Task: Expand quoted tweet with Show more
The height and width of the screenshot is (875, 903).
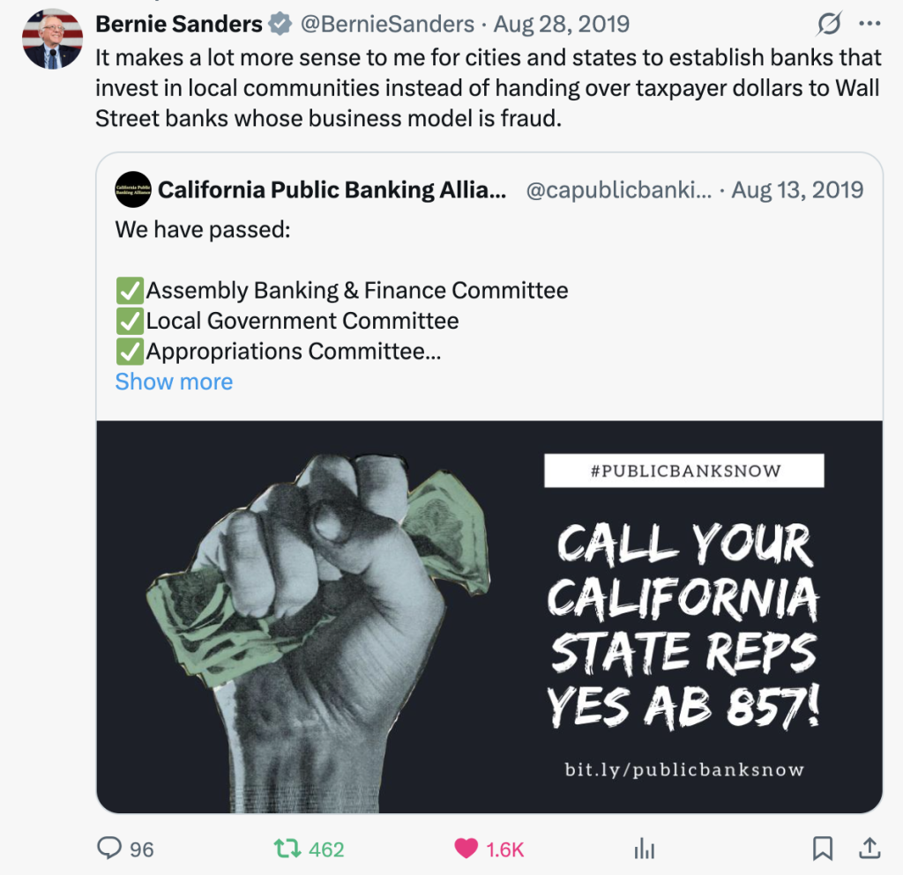Action: 174,382
